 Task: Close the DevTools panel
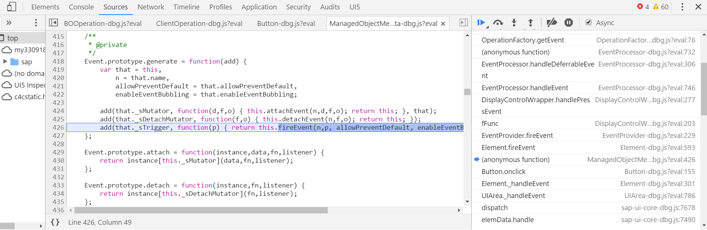pos(698,7)
